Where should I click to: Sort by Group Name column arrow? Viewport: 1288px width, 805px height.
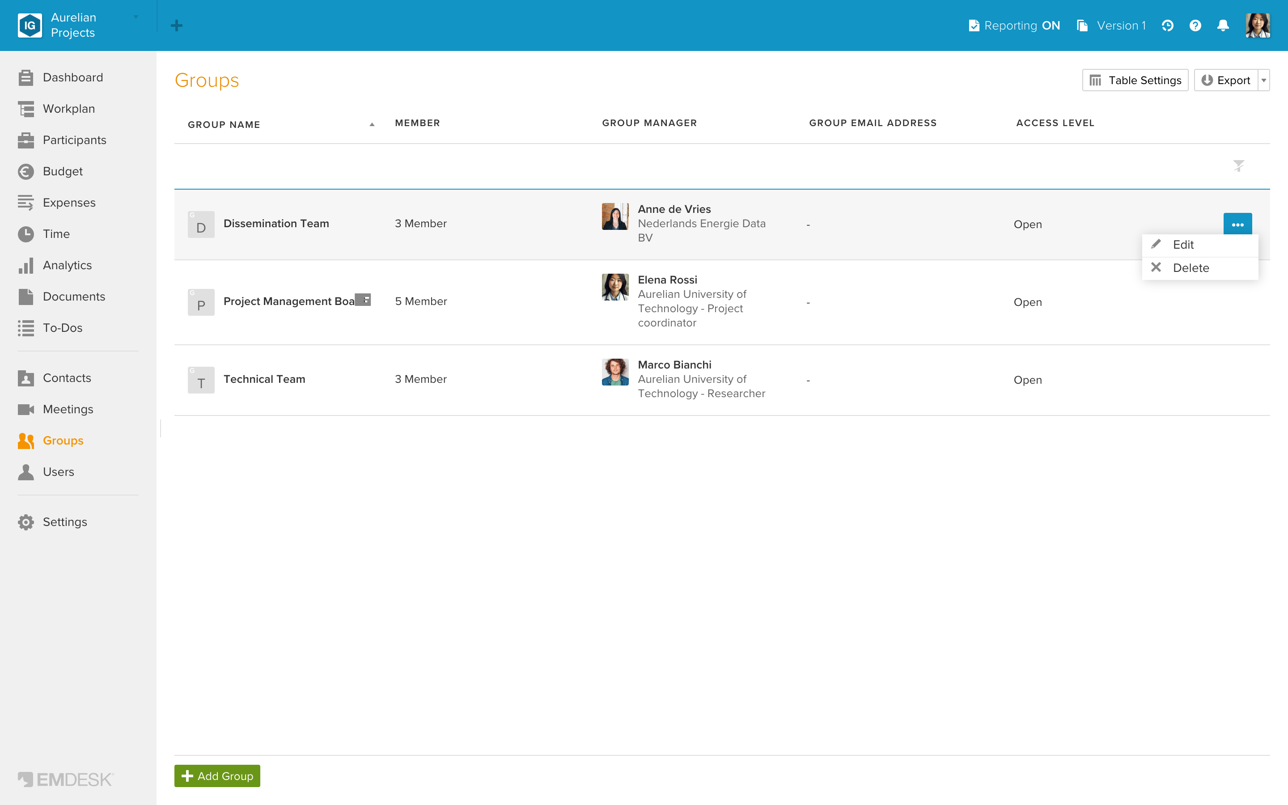click(372, 125)
